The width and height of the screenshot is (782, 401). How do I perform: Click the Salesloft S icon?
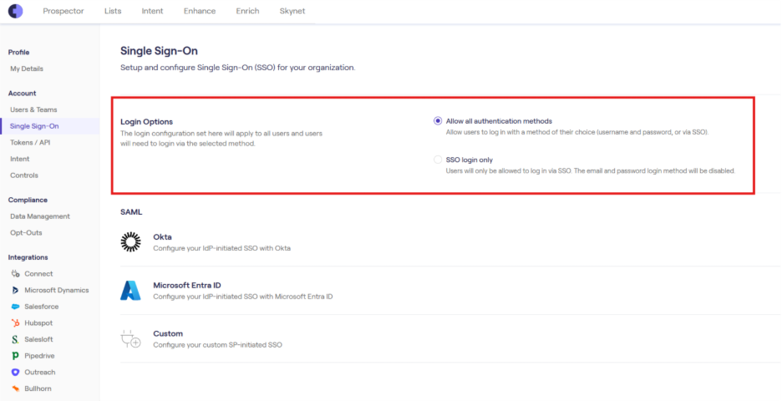click(16, 340)
